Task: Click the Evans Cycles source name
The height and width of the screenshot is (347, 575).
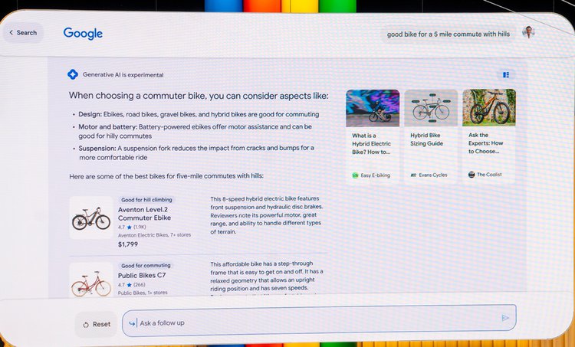Action: (432, 175)
